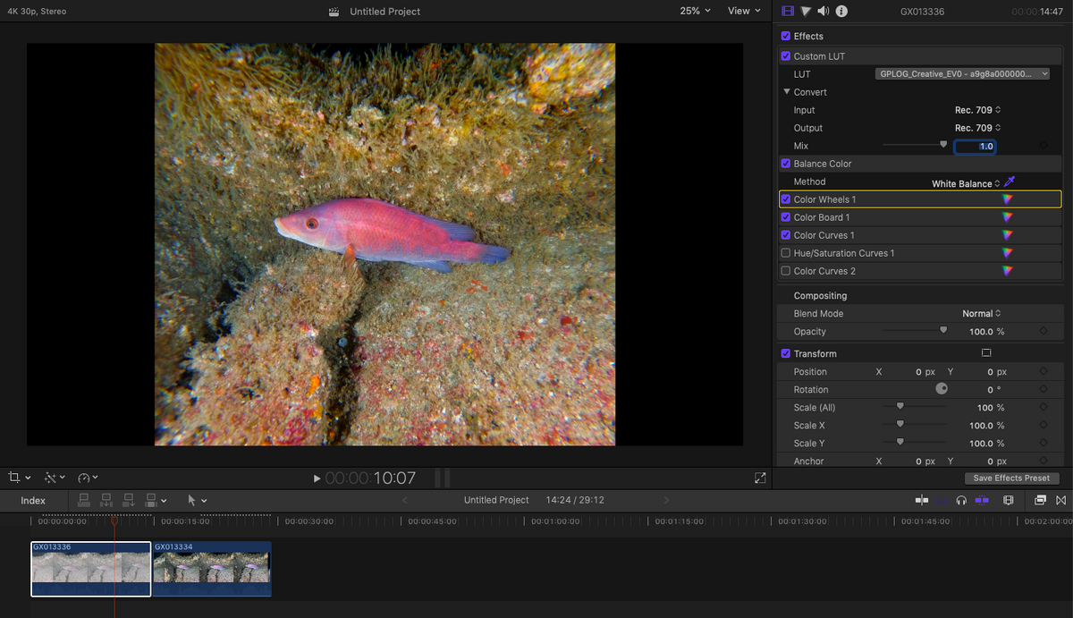Open the enhancements magic wand menu
The width and height of the screenshot is (1073, 618).
click(x=55, y=478)
